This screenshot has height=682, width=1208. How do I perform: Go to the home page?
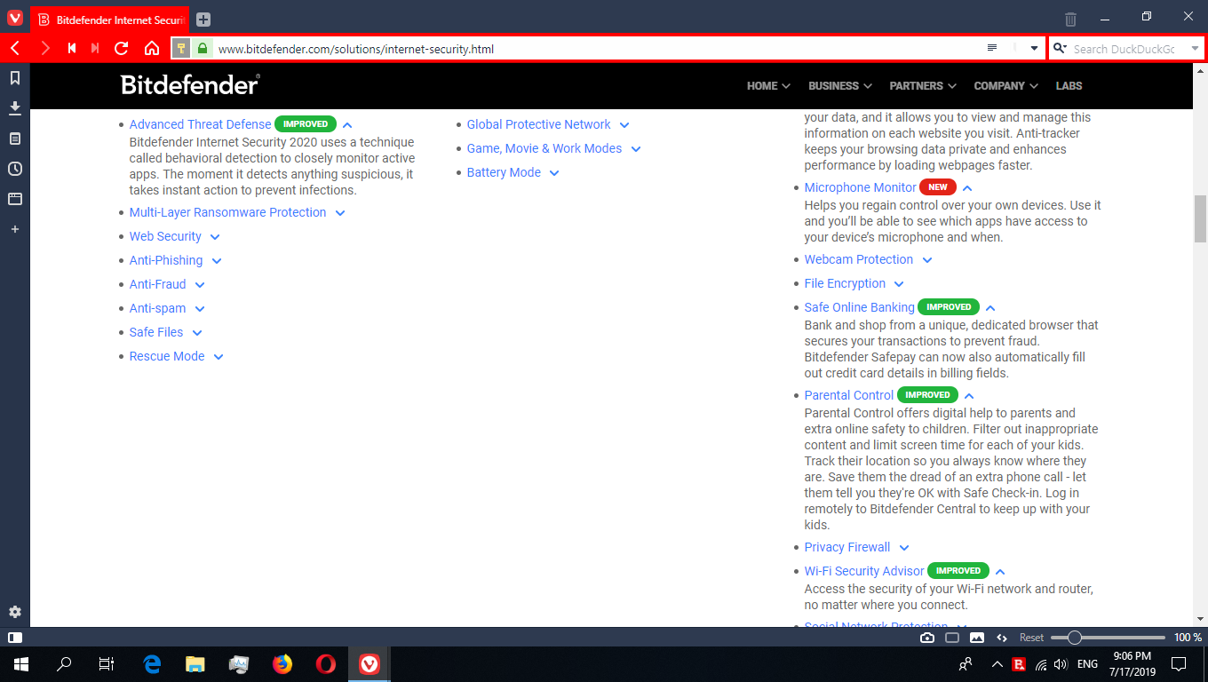[152, 48]
